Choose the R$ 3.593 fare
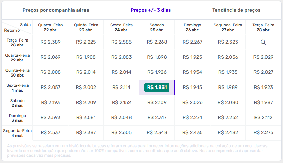The width and height of the screenshot is (283, 163). (x=50, y=117)
